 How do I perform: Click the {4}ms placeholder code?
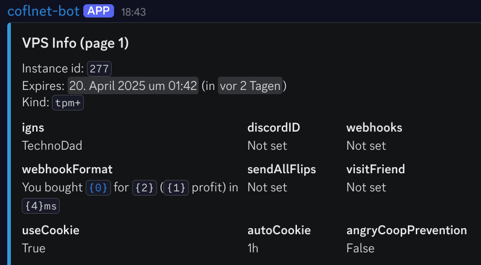click(40, 206)
